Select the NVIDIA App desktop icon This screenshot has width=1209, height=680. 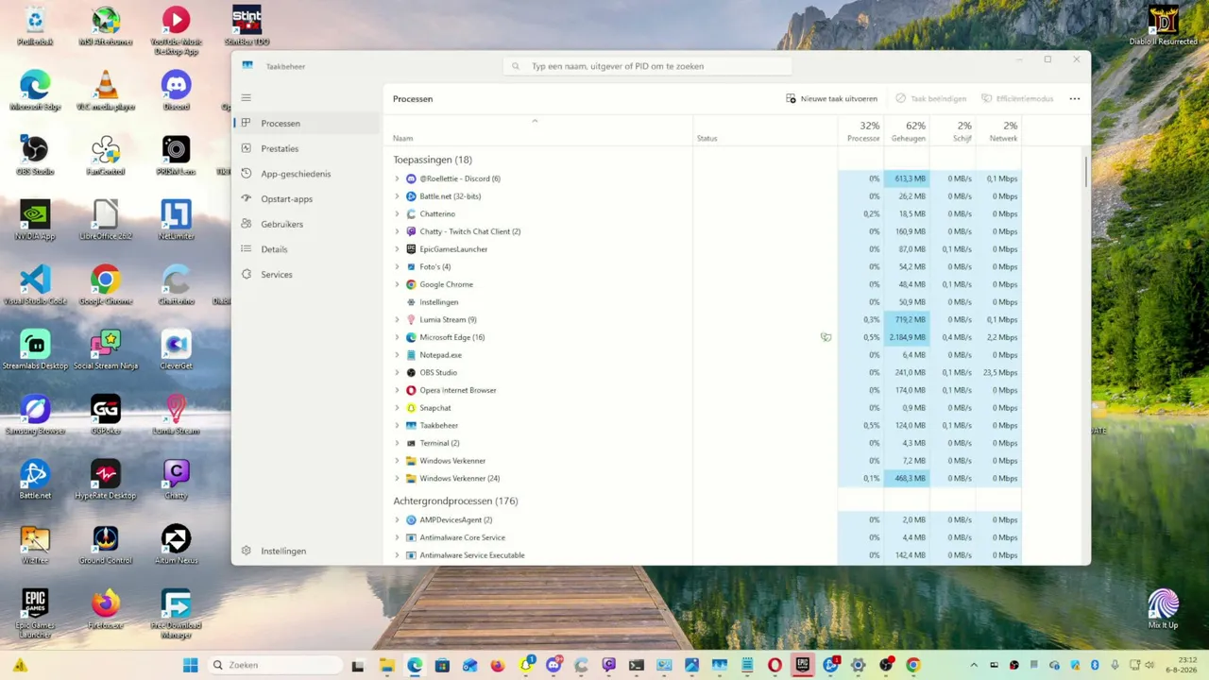pyautogui.click(x=35, y=220)
